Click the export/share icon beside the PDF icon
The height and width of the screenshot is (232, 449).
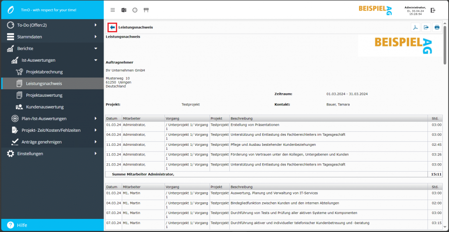[426, 28]
